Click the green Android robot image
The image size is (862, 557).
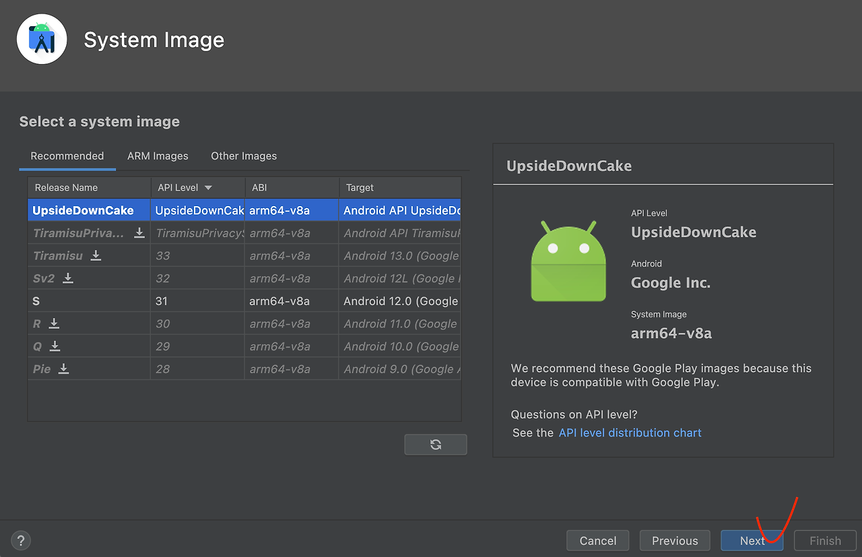[568, 261]
